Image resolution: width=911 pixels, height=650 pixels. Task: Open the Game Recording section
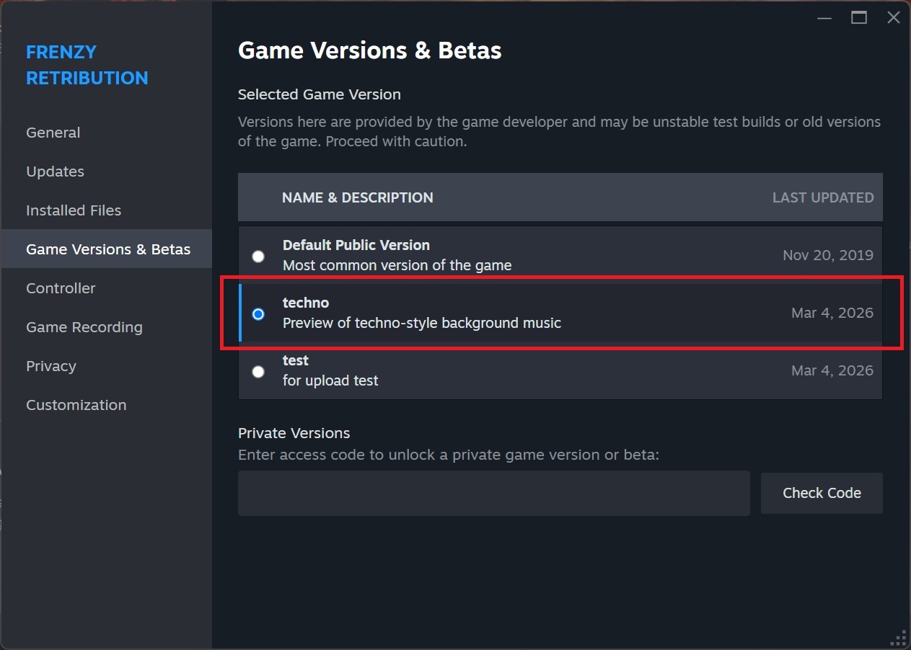point(84,327)
